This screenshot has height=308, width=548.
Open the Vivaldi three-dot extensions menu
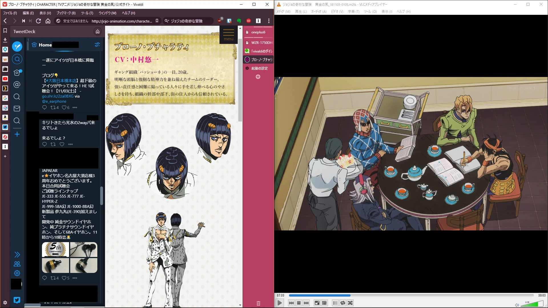(x=269, y=21)
